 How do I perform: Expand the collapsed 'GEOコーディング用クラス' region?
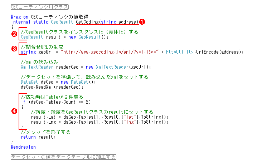pos(40,7)
